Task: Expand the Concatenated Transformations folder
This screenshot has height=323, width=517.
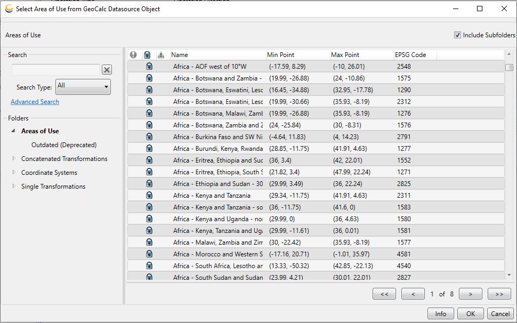Action: click(x=14, y=158)
